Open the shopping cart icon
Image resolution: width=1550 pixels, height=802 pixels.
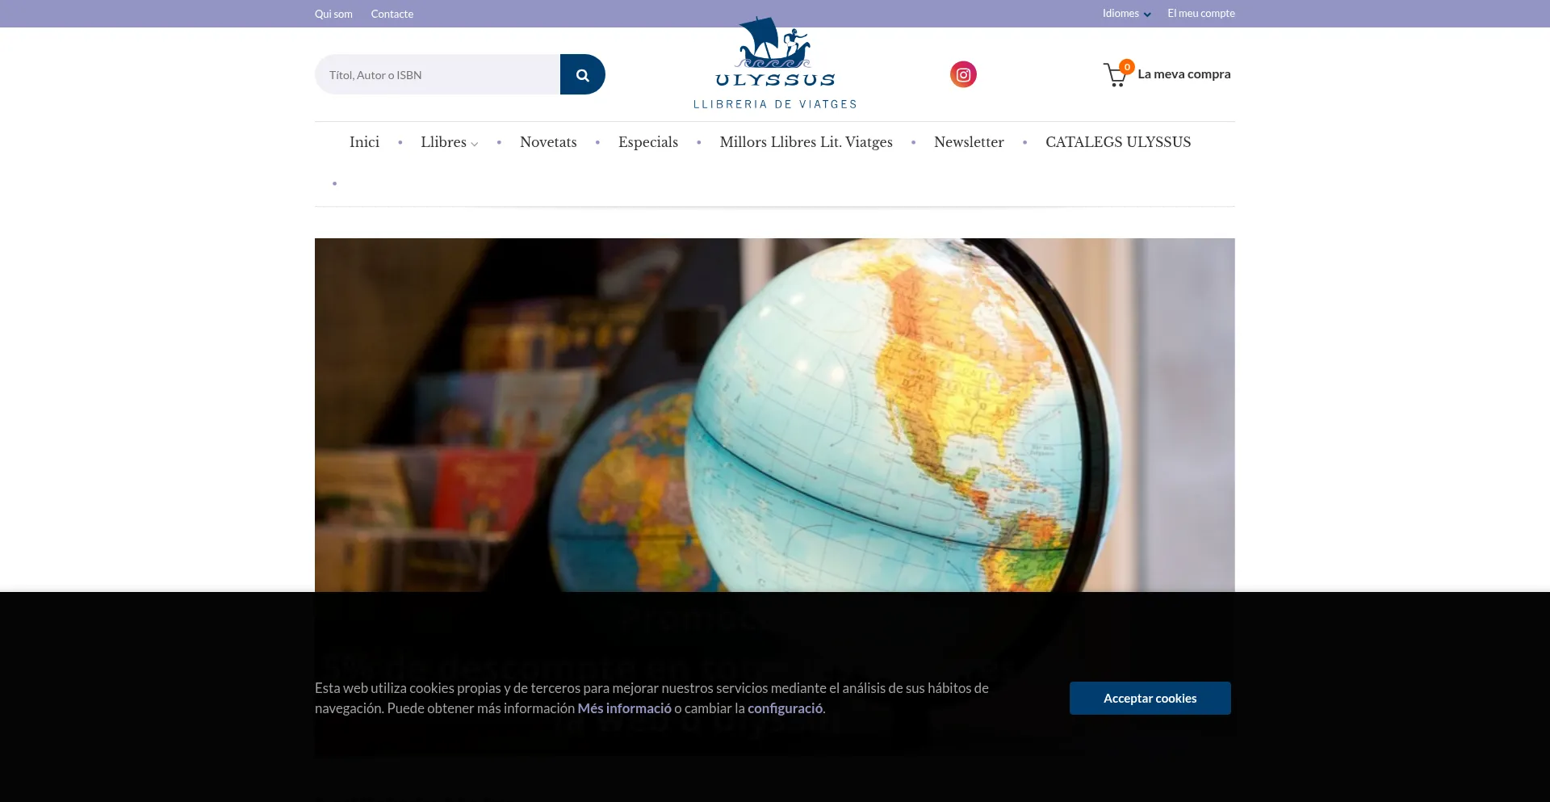pyautogui.click(x=1117, y=73)
